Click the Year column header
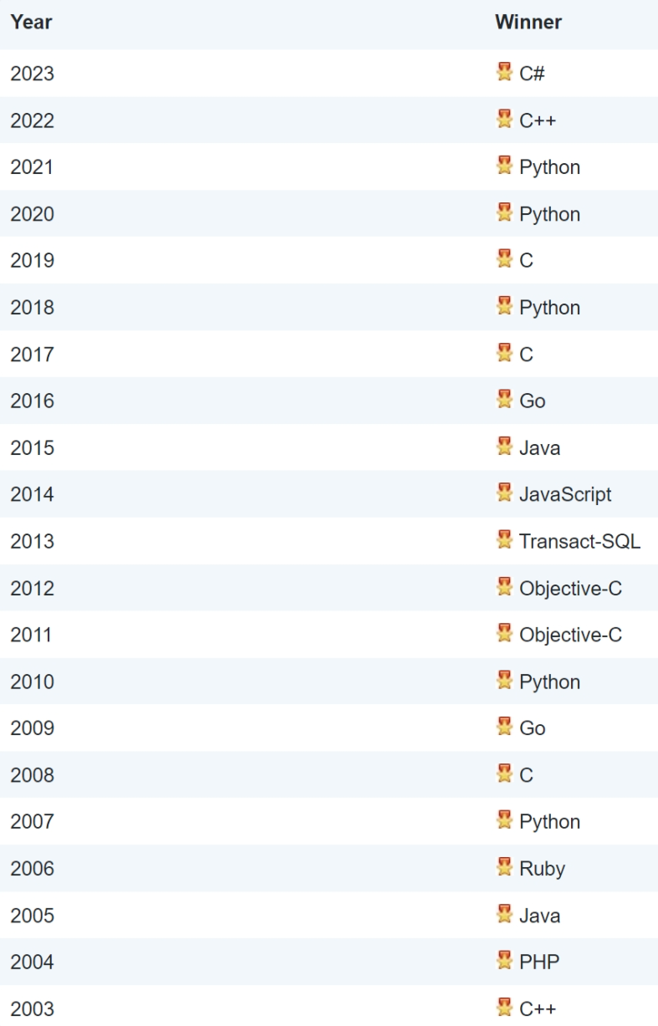 coord(31,23)
